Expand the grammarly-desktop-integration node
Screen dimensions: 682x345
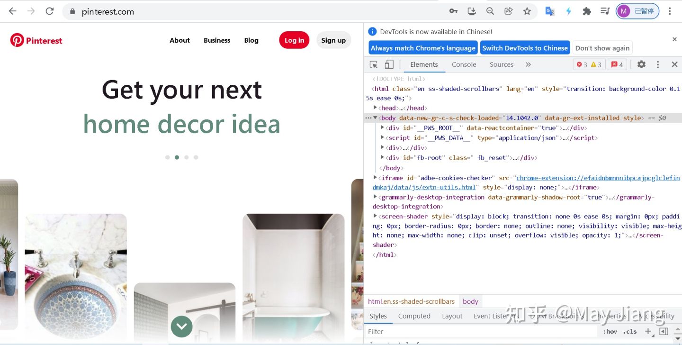click(x=375, y=196)
